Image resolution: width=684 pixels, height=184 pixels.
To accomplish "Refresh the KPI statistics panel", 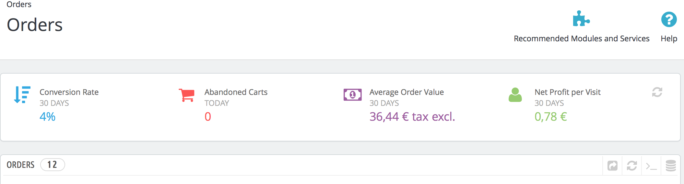I will [657, 92].
